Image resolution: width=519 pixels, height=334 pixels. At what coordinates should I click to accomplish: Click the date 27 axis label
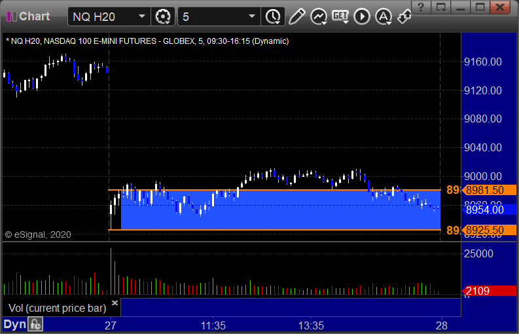[111, 325]
